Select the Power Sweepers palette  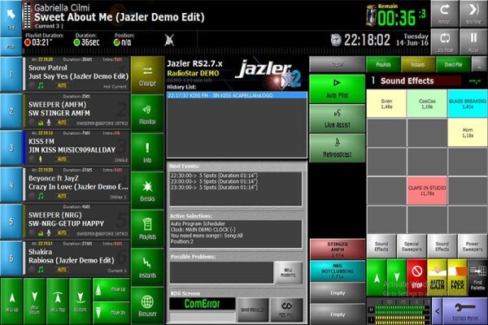472,246
